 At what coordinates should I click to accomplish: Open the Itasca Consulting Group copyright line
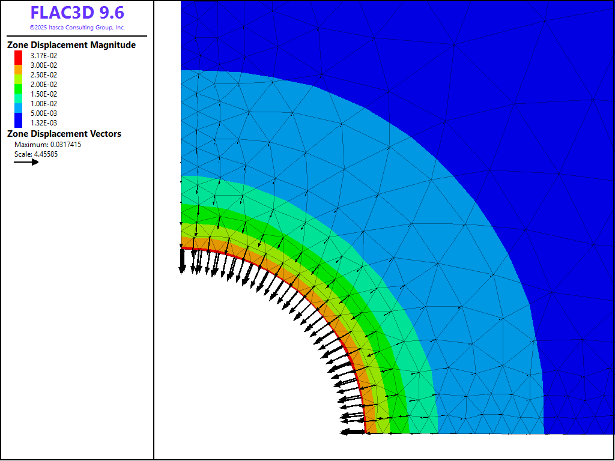coord(77,28)
